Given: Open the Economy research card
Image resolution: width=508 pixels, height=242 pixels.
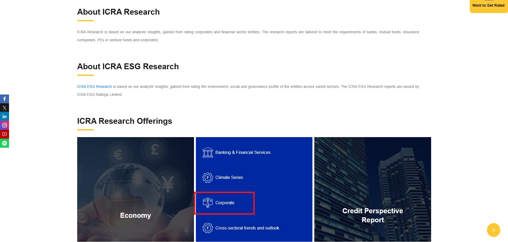Looking at the screenshot, I should pos(135,215).
